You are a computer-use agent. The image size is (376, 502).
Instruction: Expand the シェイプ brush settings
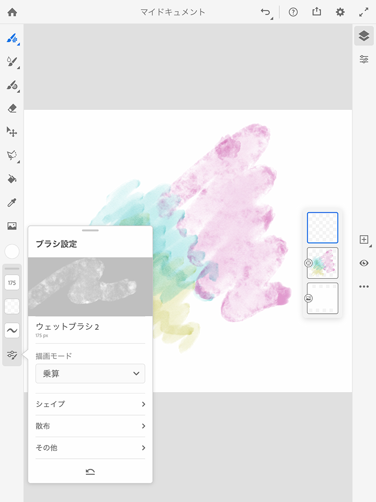coord(90,404)
